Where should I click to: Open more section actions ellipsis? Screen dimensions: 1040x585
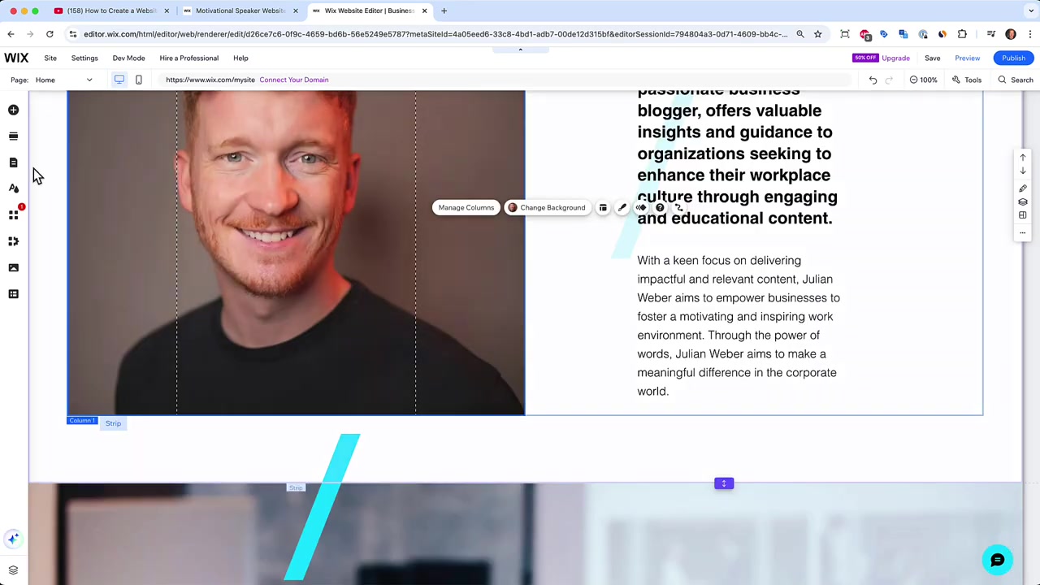(x=1023, y=233)
